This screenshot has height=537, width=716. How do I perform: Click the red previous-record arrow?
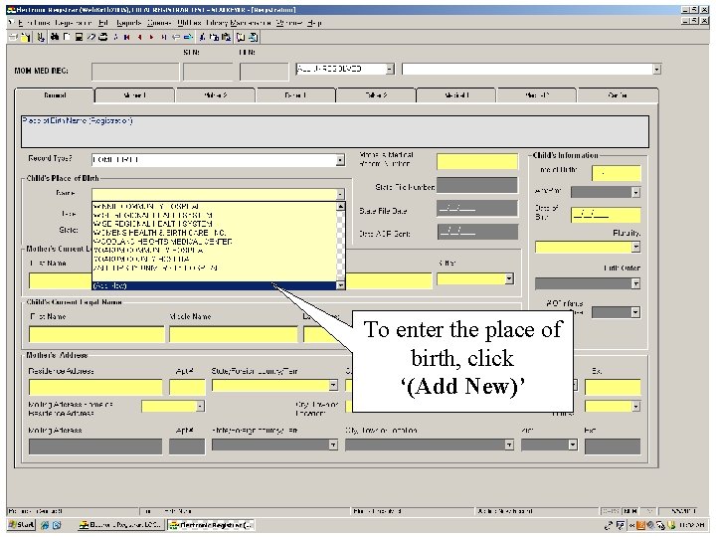139,37
